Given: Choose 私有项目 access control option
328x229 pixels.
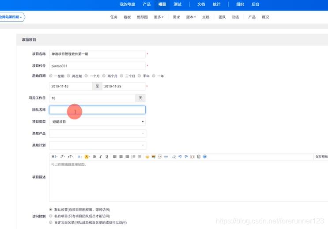Looking at the screenshot, I should click(51, 216).
